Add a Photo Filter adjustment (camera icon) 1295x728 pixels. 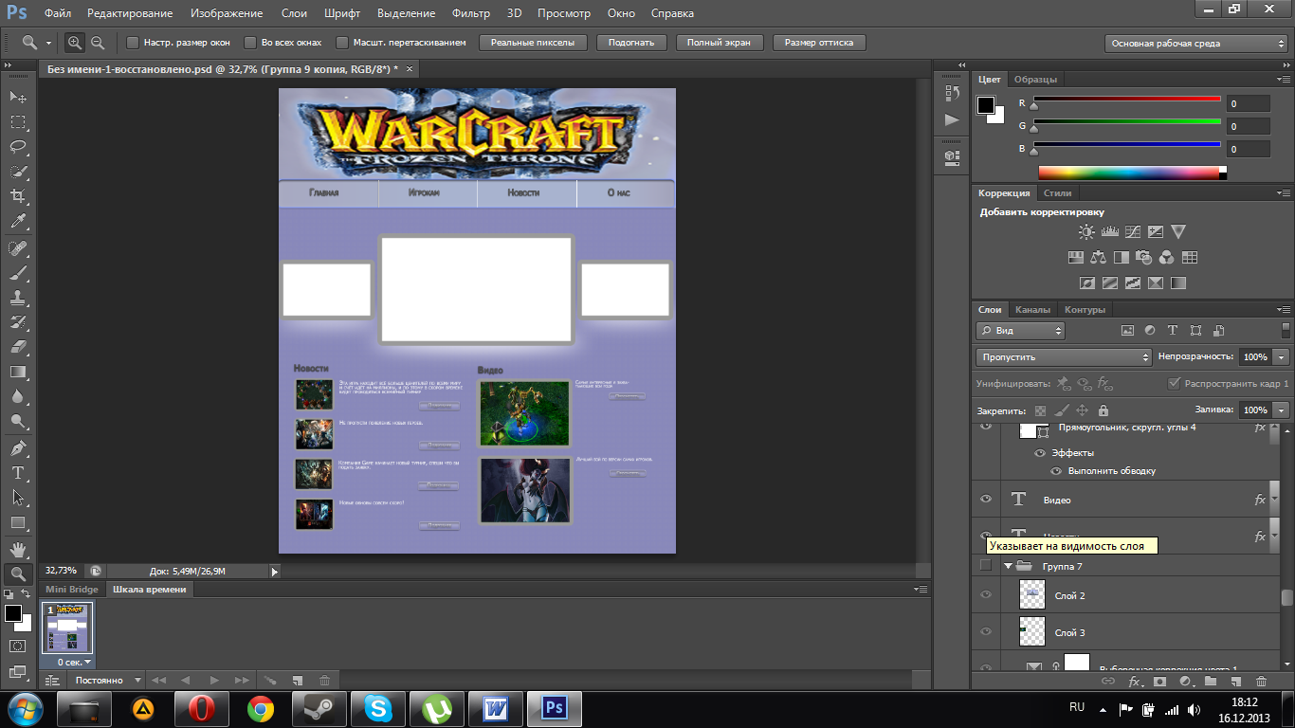1144,257
